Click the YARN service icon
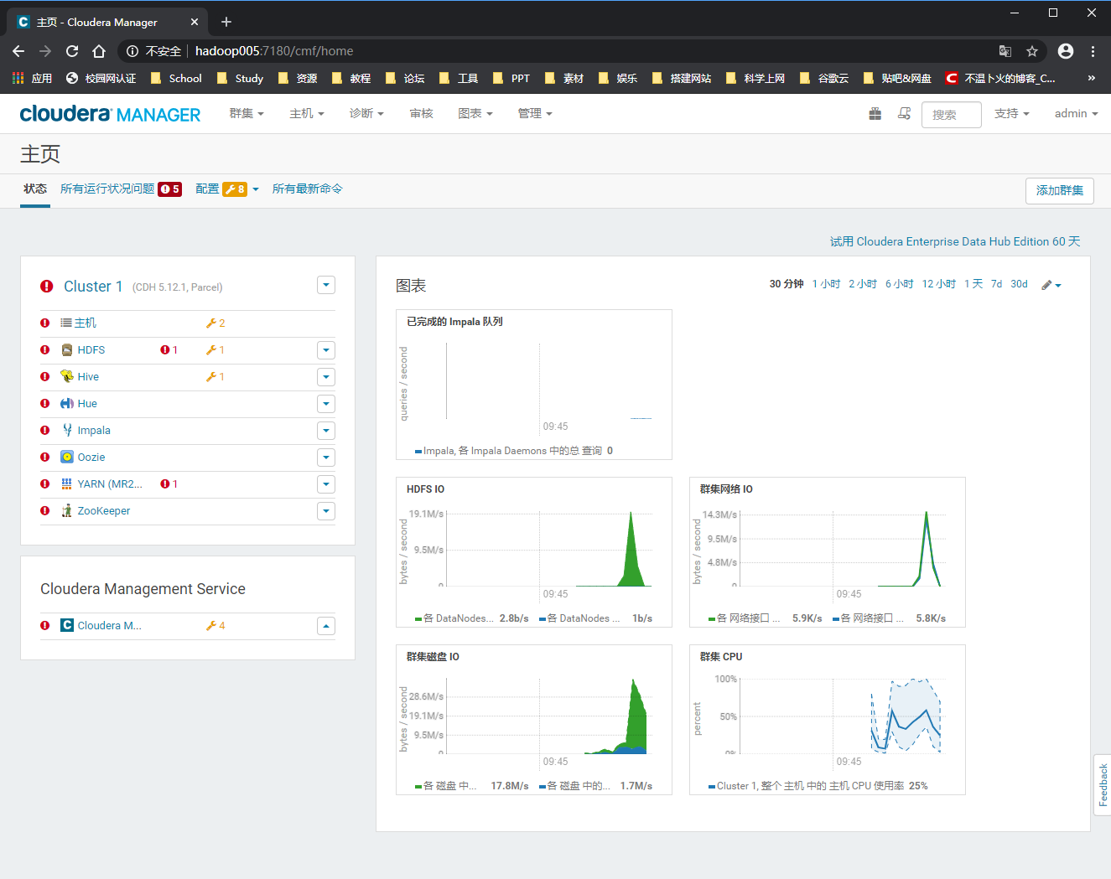 click(67, 484)
